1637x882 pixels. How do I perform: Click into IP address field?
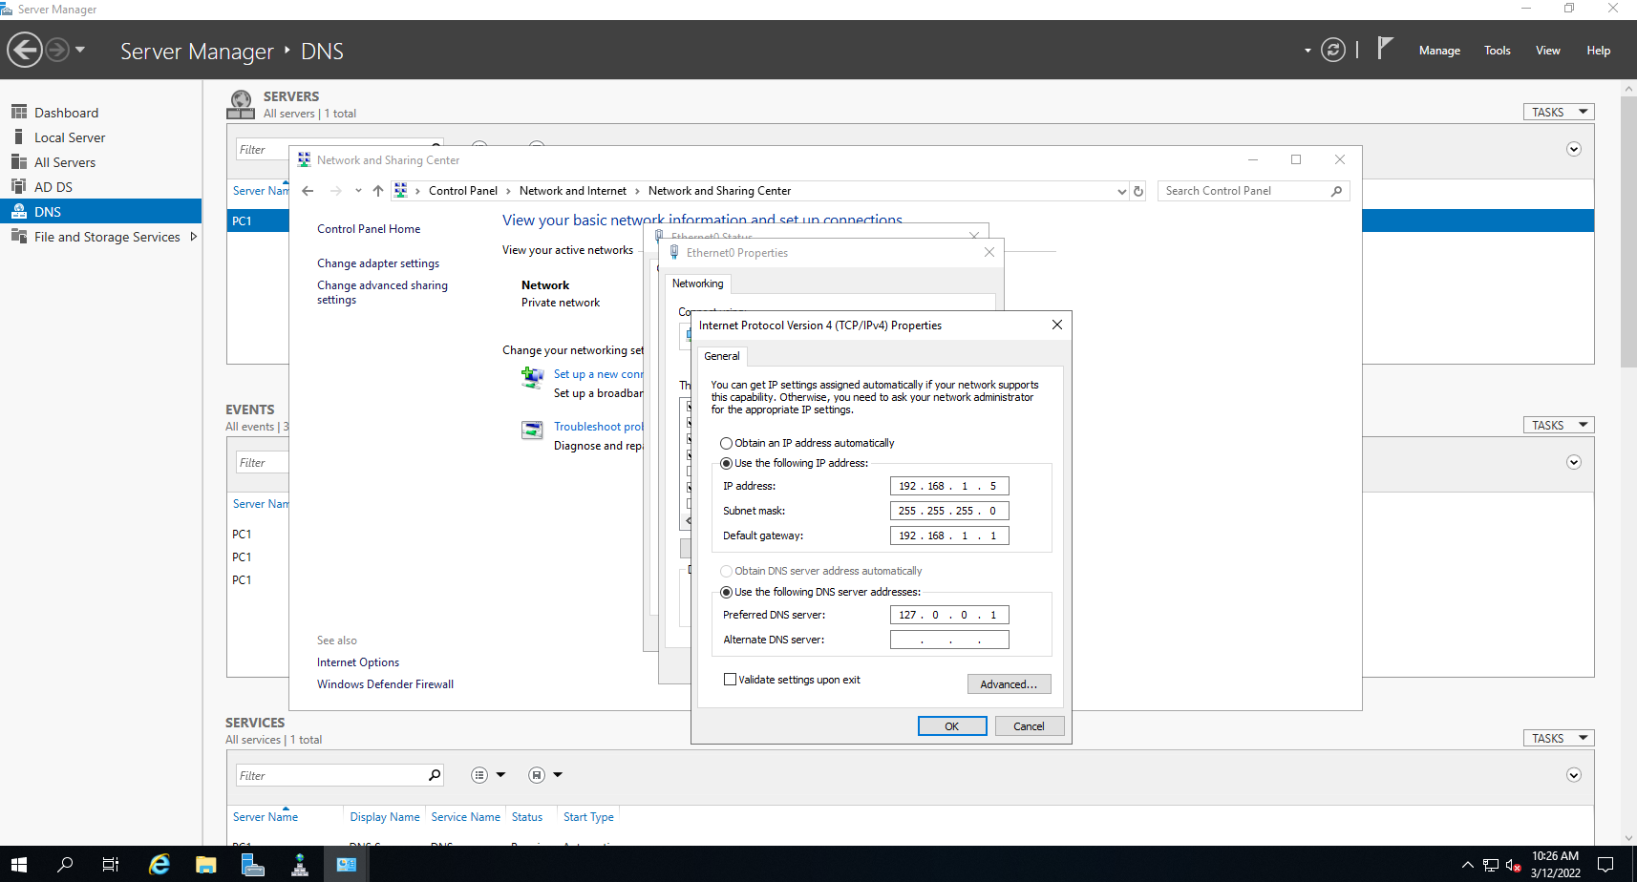tap(949, 486)
